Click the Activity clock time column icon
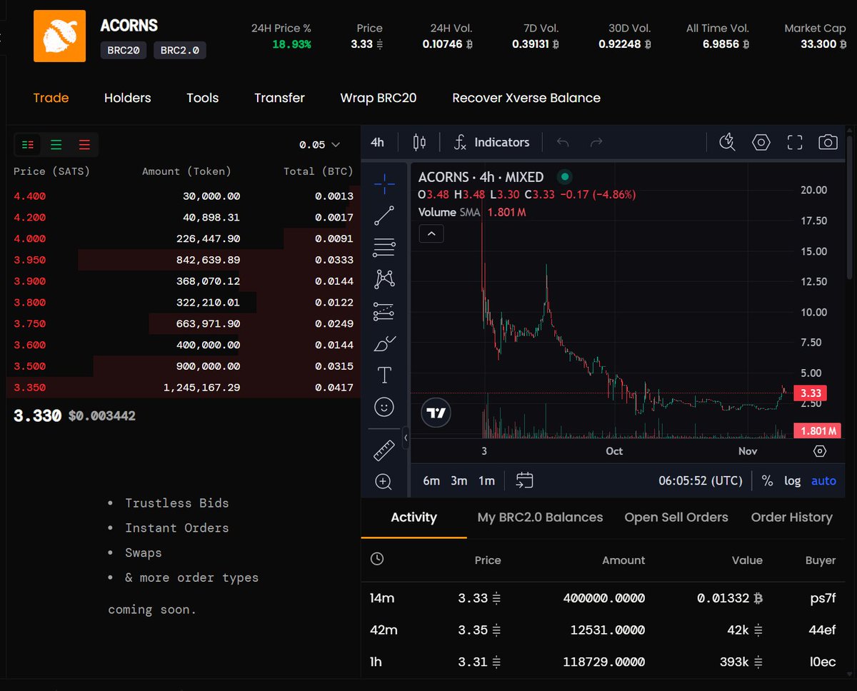857x691 pixels. tap(377, 559)
